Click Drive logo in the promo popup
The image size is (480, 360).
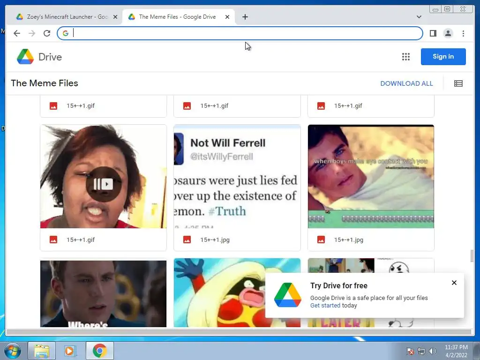pos(287,295)
